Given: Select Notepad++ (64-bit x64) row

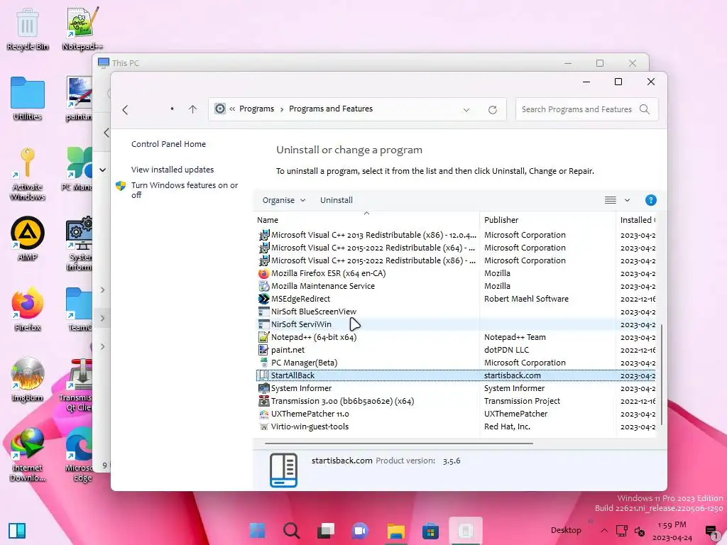Looking at the screenshot, I should tap(457, 337).
